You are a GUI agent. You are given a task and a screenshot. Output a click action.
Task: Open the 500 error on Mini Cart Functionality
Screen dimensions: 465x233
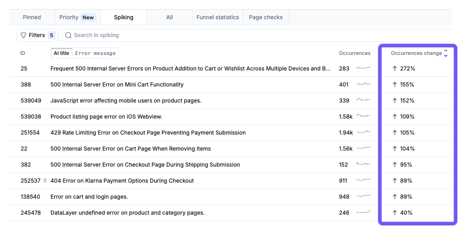click(x=117, y=85)
